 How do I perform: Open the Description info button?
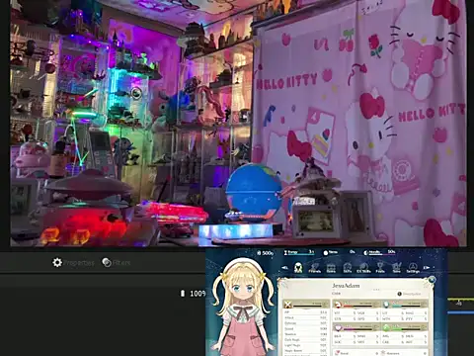click(409, 294)
